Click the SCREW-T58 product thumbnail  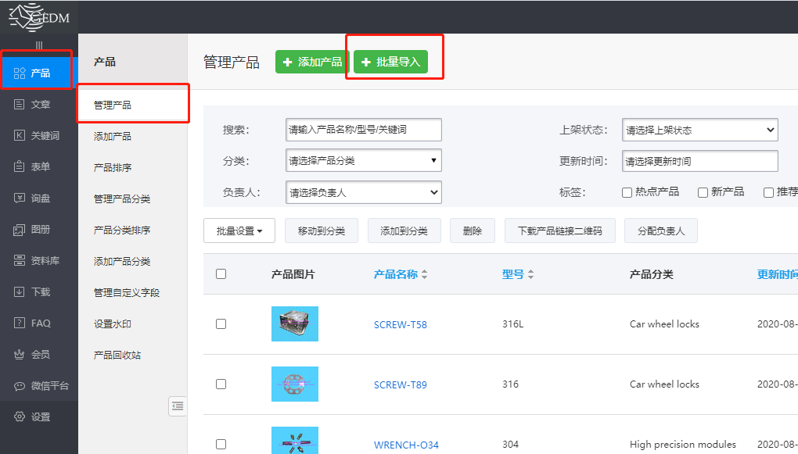(295, 324)
